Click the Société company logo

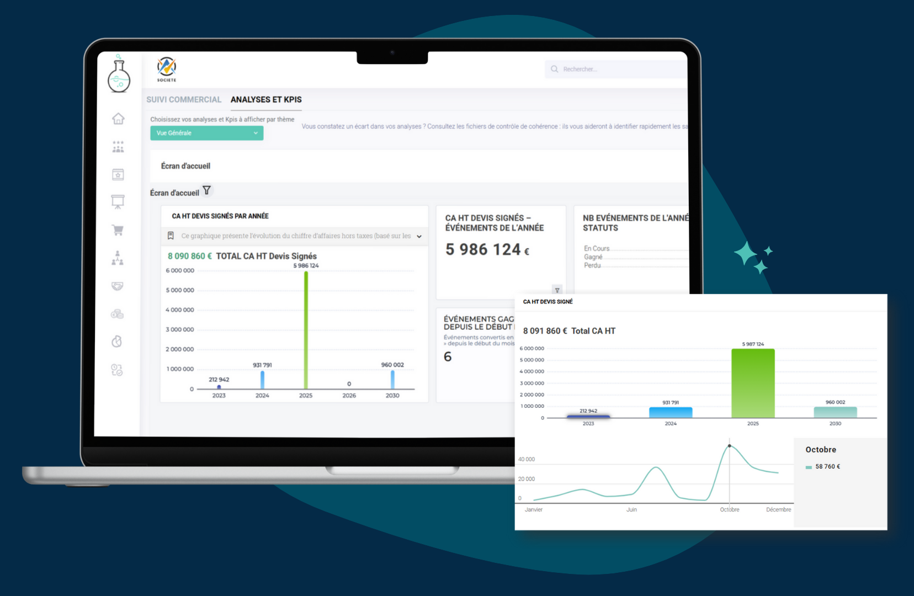[x=166, y=69]
